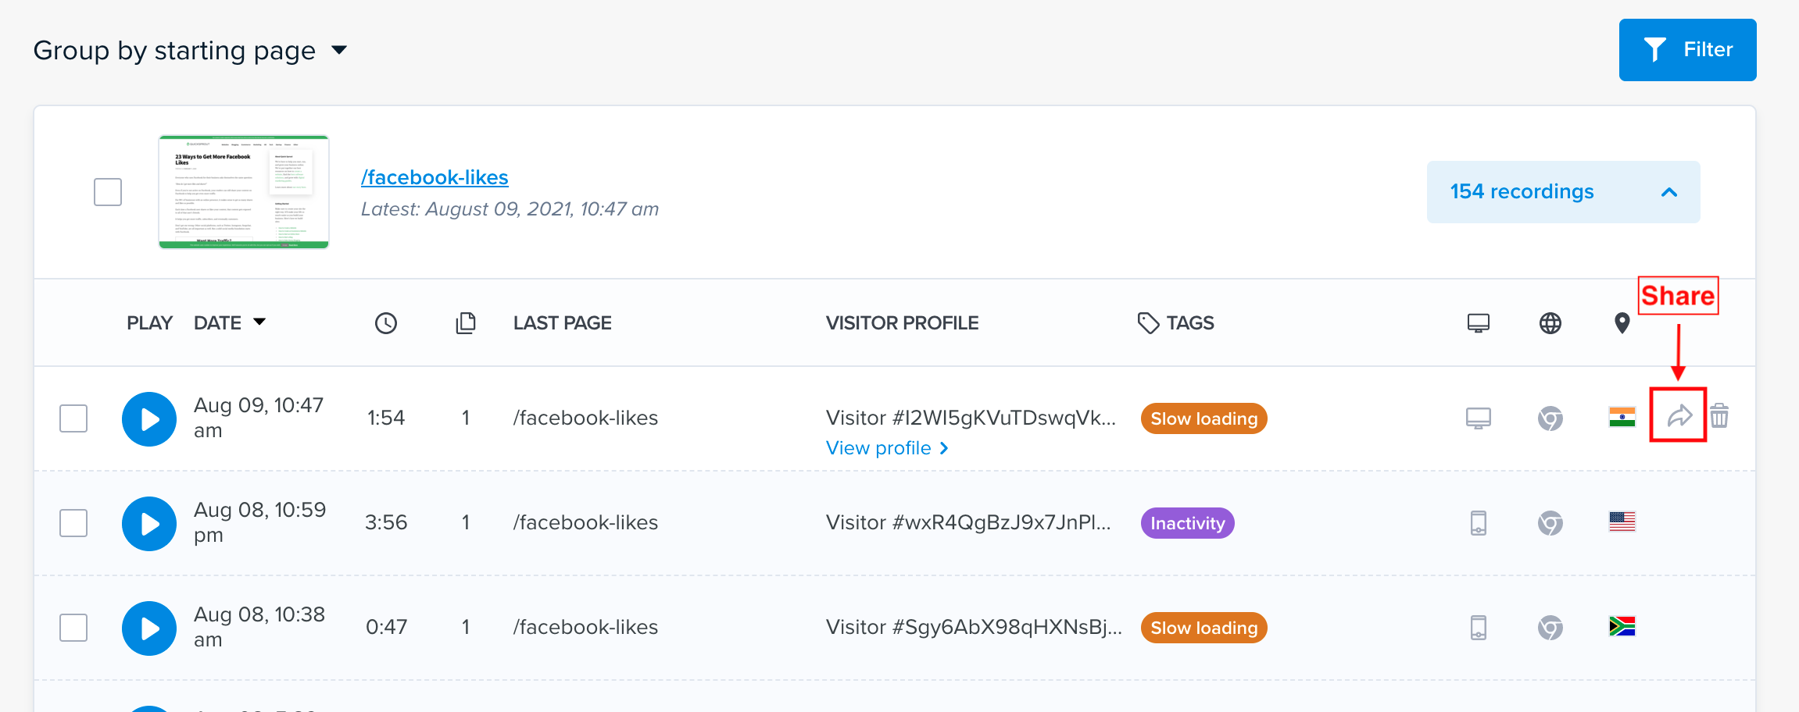Click mobile device icon in Aug 08, 10:59 pm row

tap(1479, 523)
